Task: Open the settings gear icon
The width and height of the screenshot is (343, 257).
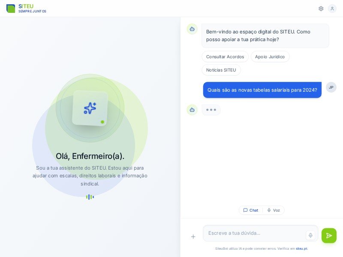Action: [321, 9]
